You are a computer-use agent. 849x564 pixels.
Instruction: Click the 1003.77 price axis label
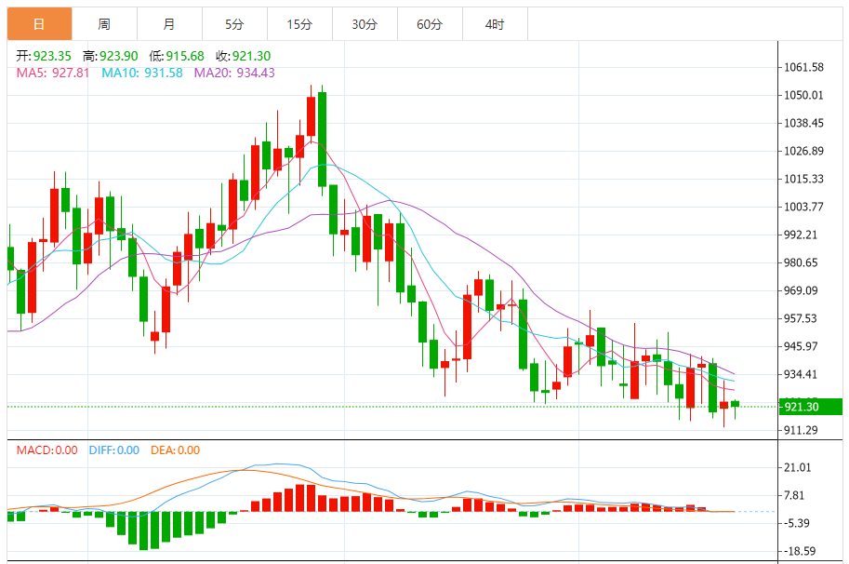[804, 207]
